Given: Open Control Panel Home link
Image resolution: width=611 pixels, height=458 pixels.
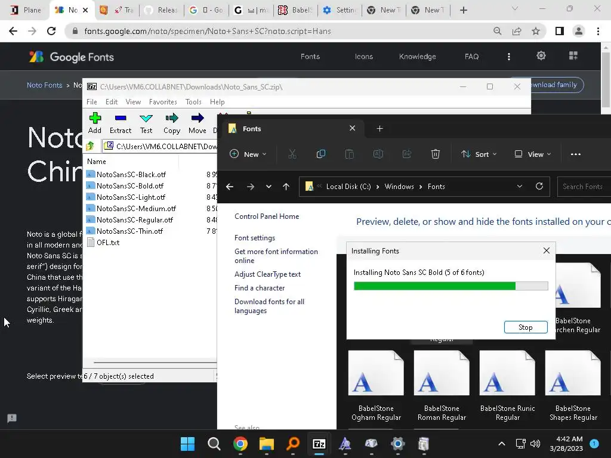Looking at the screenshot, I should pos(267,216).
